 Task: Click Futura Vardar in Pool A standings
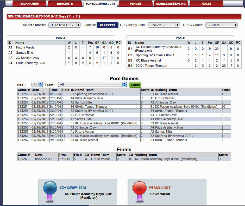[26, 47]
